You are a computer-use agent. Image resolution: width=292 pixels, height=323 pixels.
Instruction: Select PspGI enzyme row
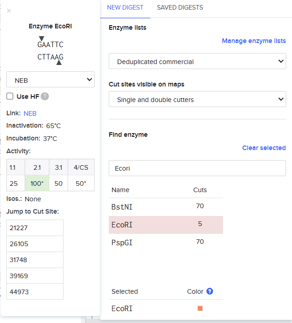pyautogui.click(x=165, y=242)
